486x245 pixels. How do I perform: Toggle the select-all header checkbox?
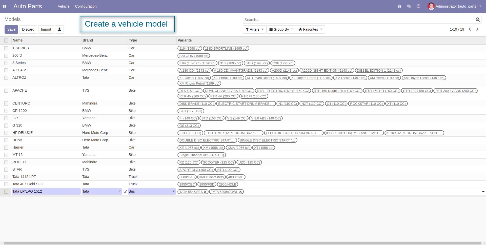[x=6, y=40]
